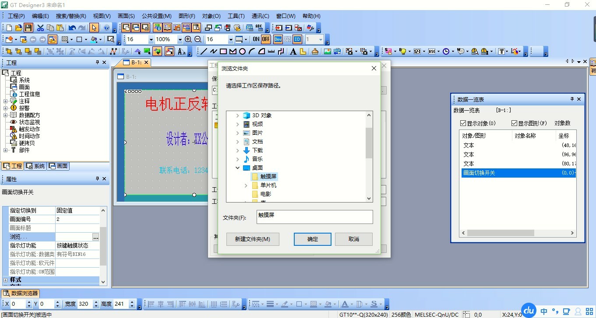Toggle the pin on the 工程 panel
The width and height of the screenshot is (596, 318).
click(x=98, y=63)
